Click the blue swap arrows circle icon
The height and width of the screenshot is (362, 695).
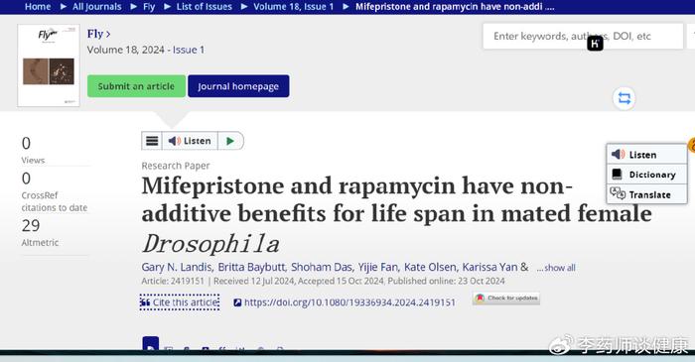[x=625, y=98]
